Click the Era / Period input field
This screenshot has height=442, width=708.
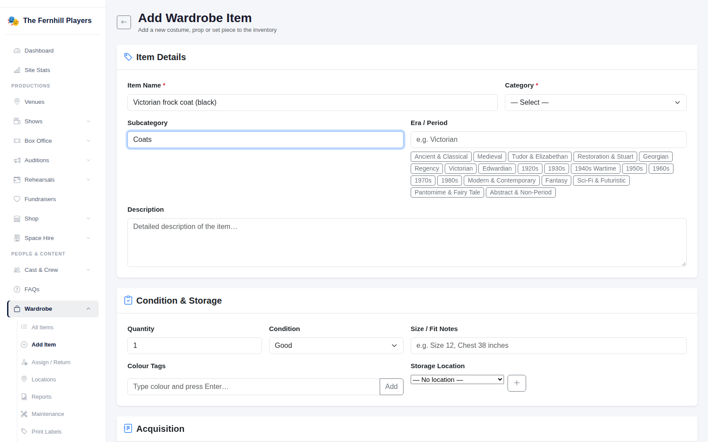[x=549, y=140]
